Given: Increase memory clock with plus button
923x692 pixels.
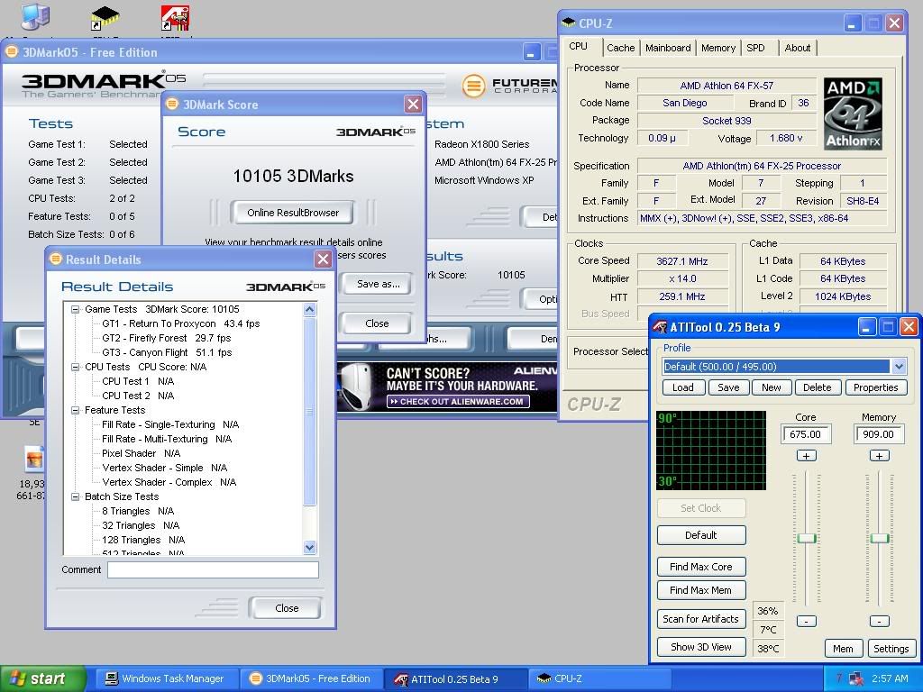Looking at the screenshot, I should click(879, 455).
